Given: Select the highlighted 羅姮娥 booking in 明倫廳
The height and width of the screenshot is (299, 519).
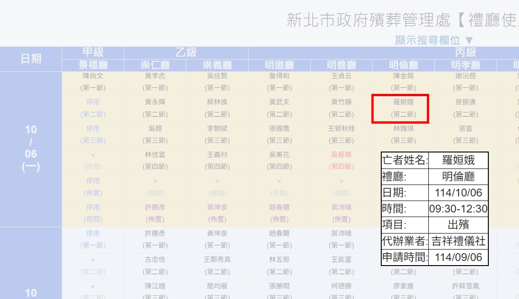Looking at the screenshot, I should click(400, 108).
